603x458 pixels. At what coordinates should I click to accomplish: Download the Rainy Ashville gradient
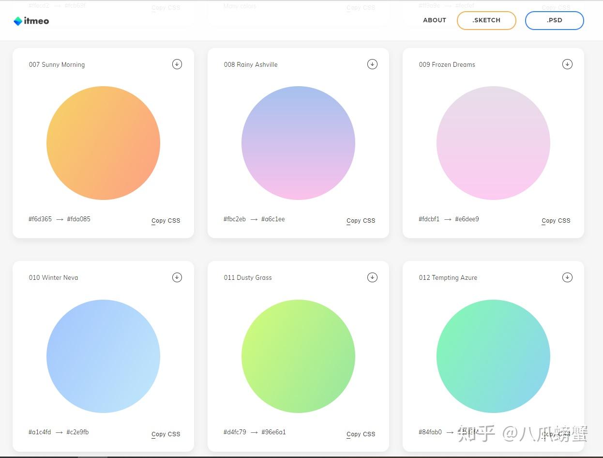click(x=372, y=64)
